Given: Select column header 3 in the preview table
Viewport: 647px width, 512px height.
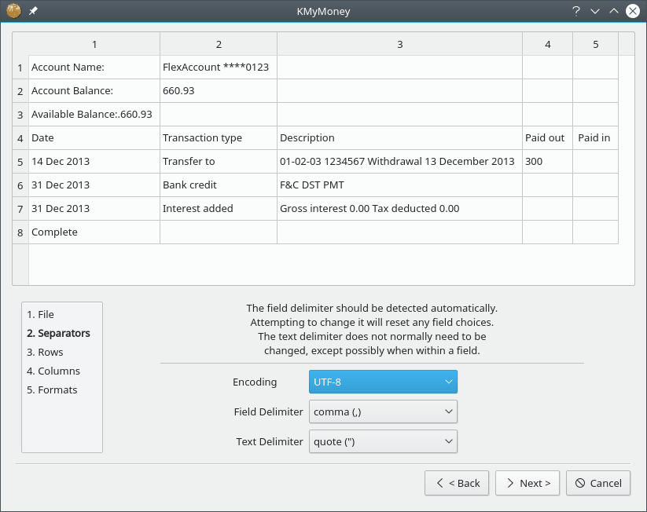Looking at the screenshot, I should coord(399,43).
